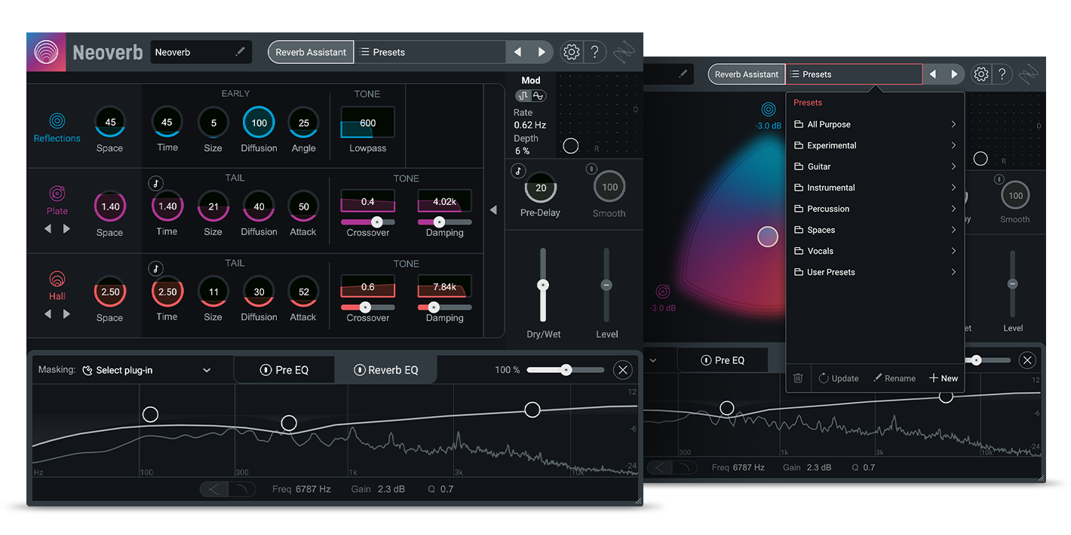The height and width of the screenshot is (535, 1071).
Task: Click Rename in the Presets panel
Action: (x=895, y=378)
